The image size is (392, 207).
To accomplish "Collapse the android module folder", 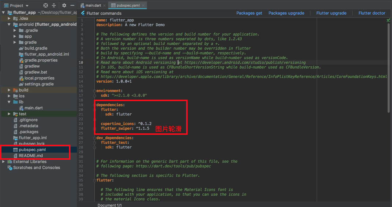I will point(9,25).
